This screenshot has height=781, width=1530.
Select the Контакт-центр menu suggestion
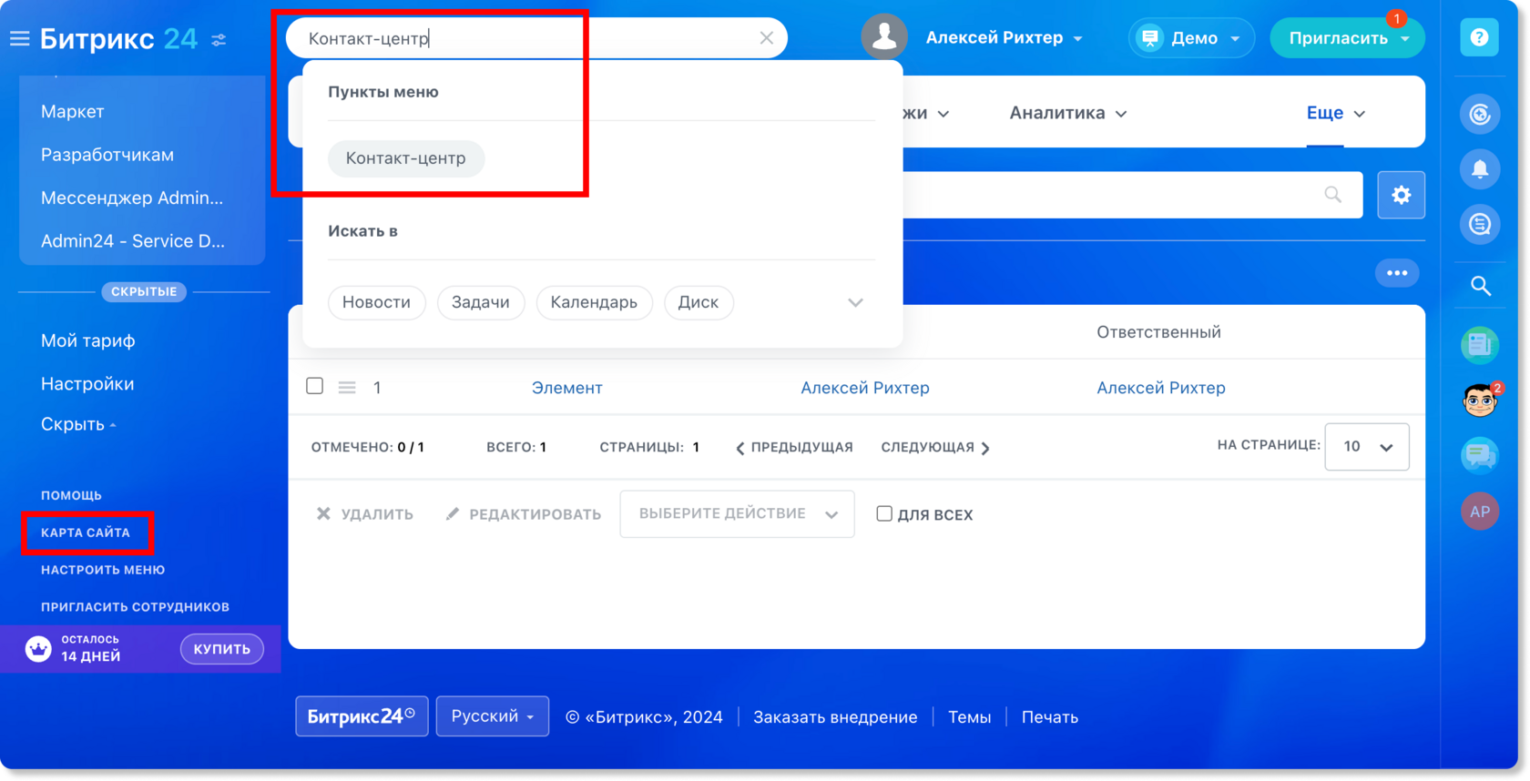[x=406, y=158]
